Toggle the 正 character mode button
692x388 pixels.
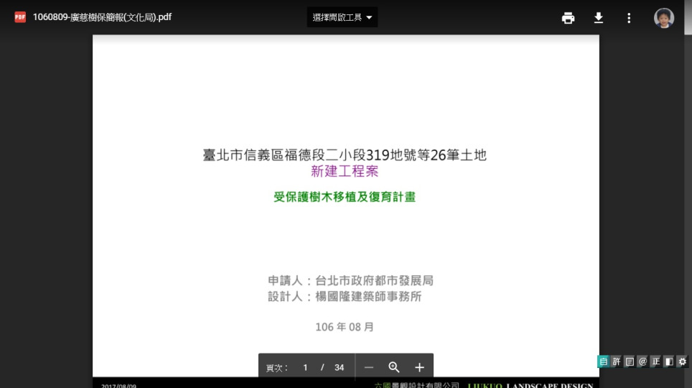click(x=655, y=361)
